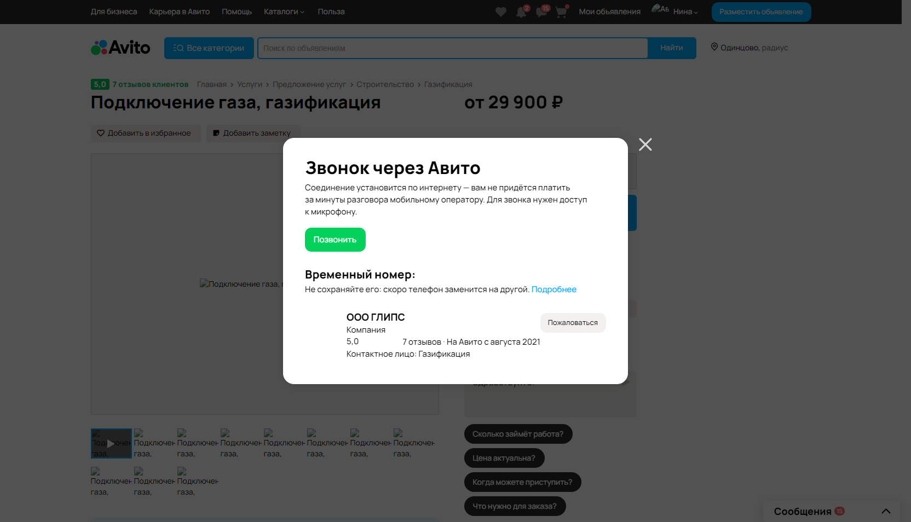The height and width of the screenshot is (522, 911).
Task: Open 7 отзывов in seller card
Action: (x=422, y=342)
